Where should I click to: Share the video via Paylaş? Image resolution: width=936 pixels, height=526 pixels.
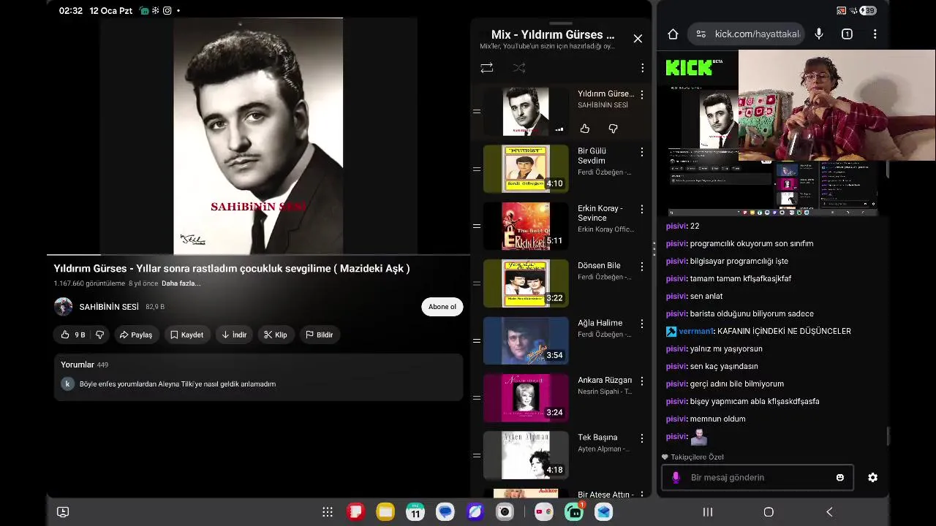[x=136, y=335]
